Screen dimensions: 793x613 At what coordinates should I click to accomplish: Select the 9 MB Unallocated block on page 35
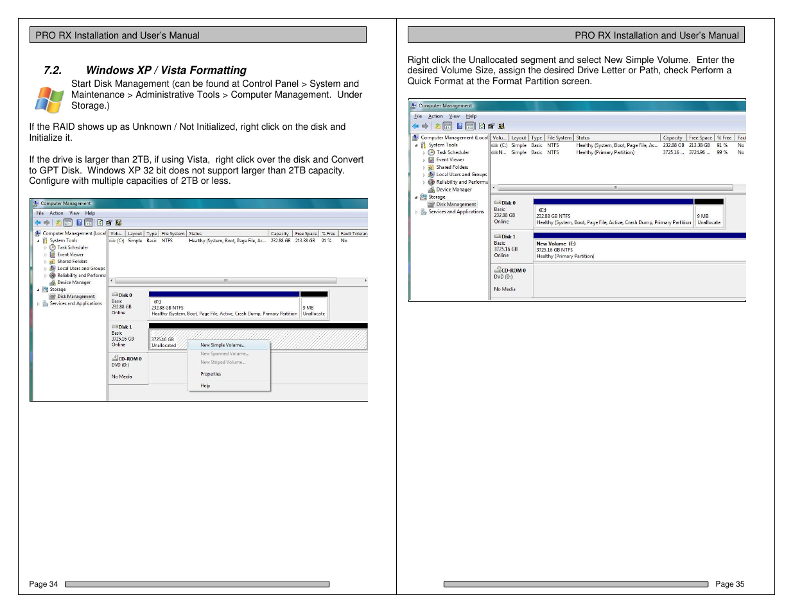tap(709, 216)
